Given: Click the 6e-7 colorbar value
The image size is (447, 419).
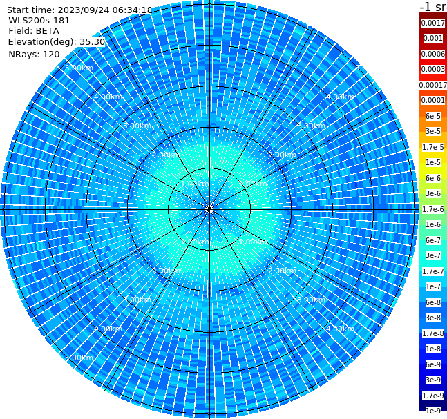Looking at the screenshot, I should [433, 240].
